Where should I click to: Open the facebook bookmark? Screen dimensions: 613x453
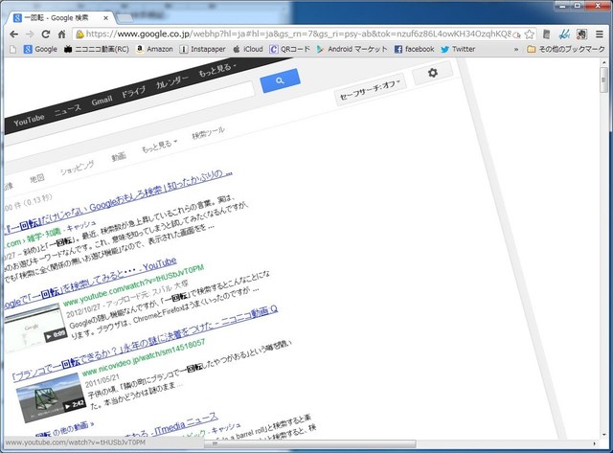413,49
